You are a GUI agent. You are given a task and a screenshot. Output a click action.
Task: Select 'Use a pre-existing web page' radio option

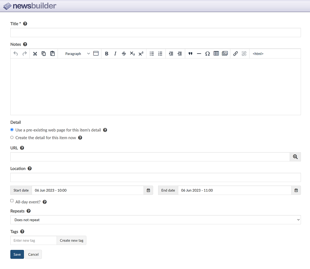pos(12,130)
